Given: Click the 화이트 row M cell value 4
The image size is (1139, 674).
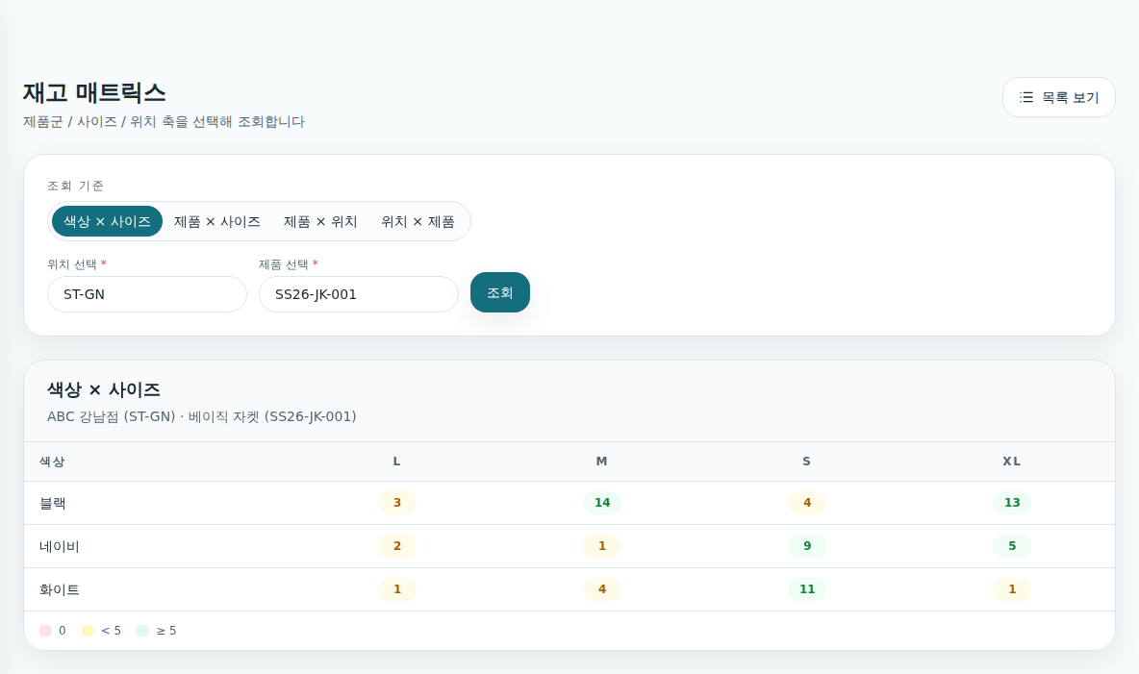Looking at the screenshot, I should coord(602,589).
